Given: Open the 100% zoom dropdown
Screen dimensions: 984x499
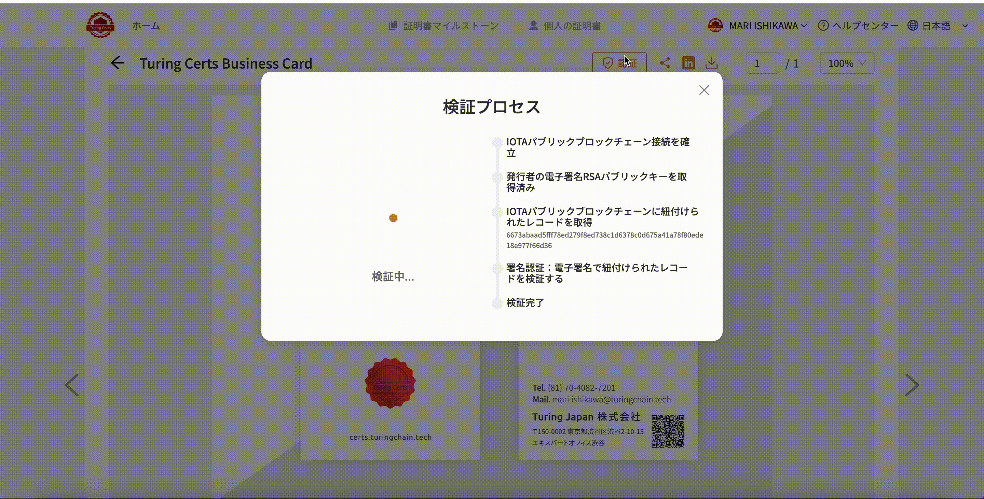Looking at the screenshot, I should [x=847, y=63].
